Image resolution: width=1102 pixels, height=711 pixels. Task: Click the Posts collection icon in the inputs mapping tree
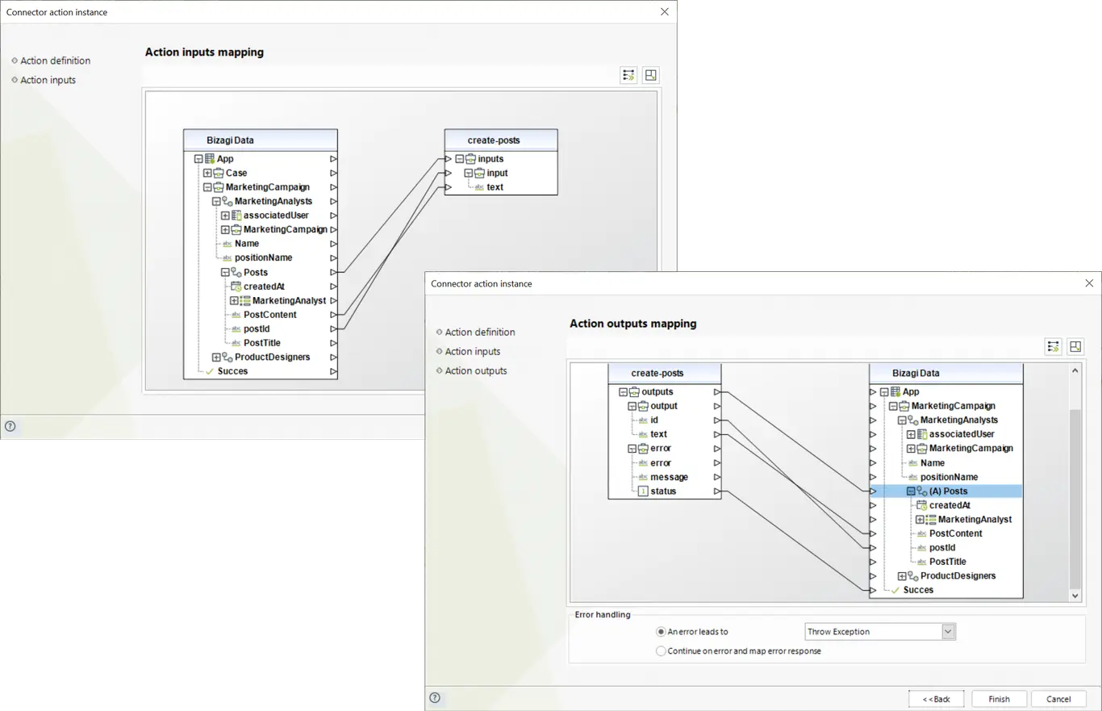coord(236,272)
